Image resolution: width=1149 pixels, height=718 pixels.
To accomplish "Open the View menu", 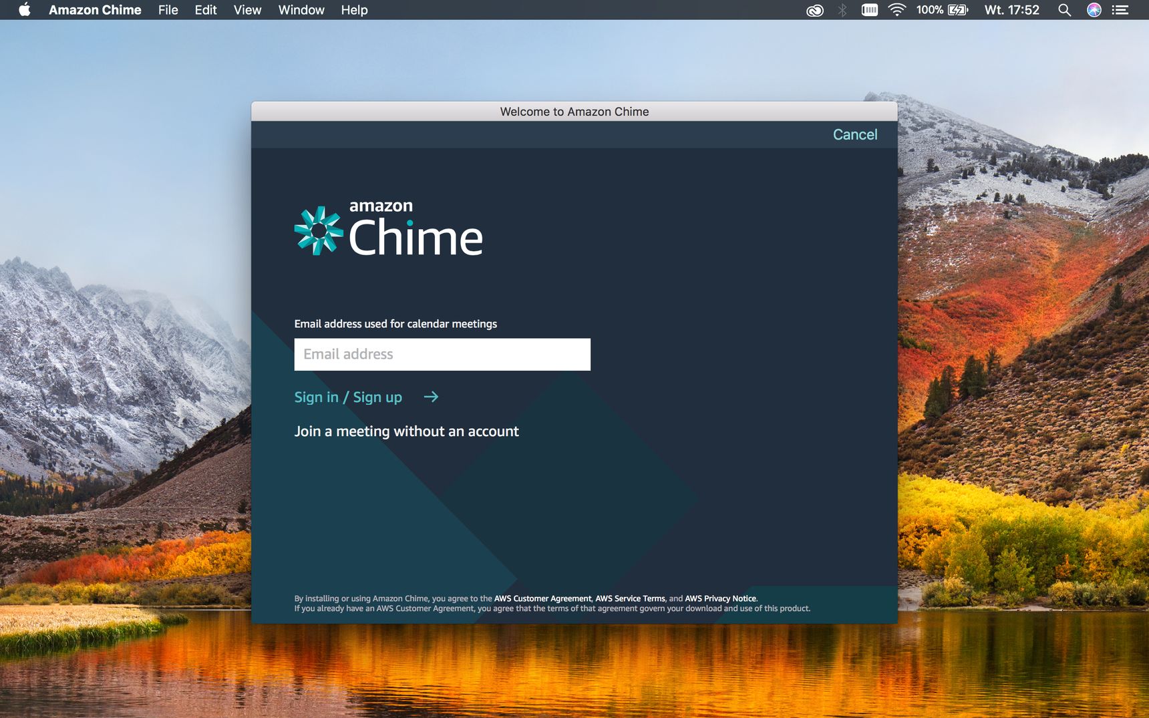I will point(247,10).
